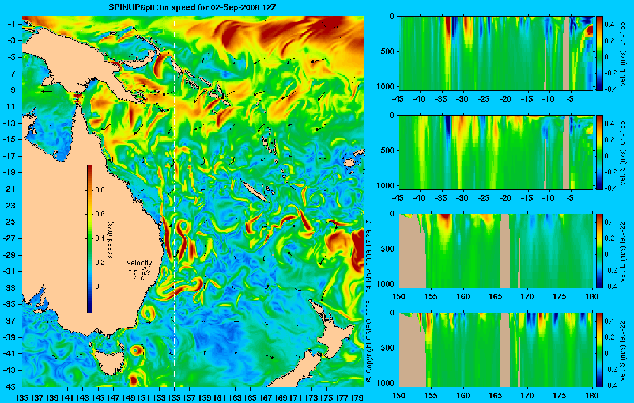Click the colorbar beside the vel. E lat=-22 panel
The width and height of the screenshot is (634, 403).
(x=599, y=251)
